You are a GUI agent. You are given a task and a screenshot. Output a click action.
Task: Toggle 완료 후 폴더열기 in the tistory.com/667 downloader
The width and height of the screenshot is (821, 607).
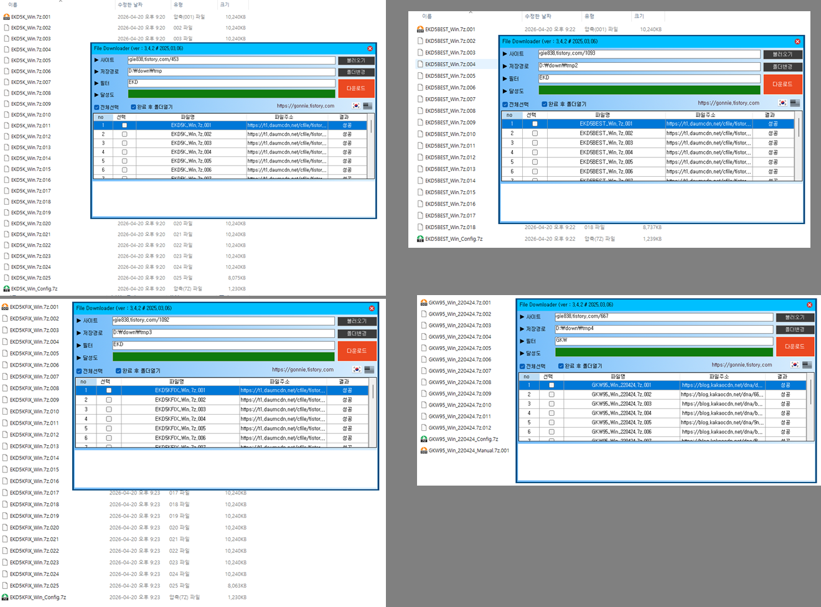point(561,366)
